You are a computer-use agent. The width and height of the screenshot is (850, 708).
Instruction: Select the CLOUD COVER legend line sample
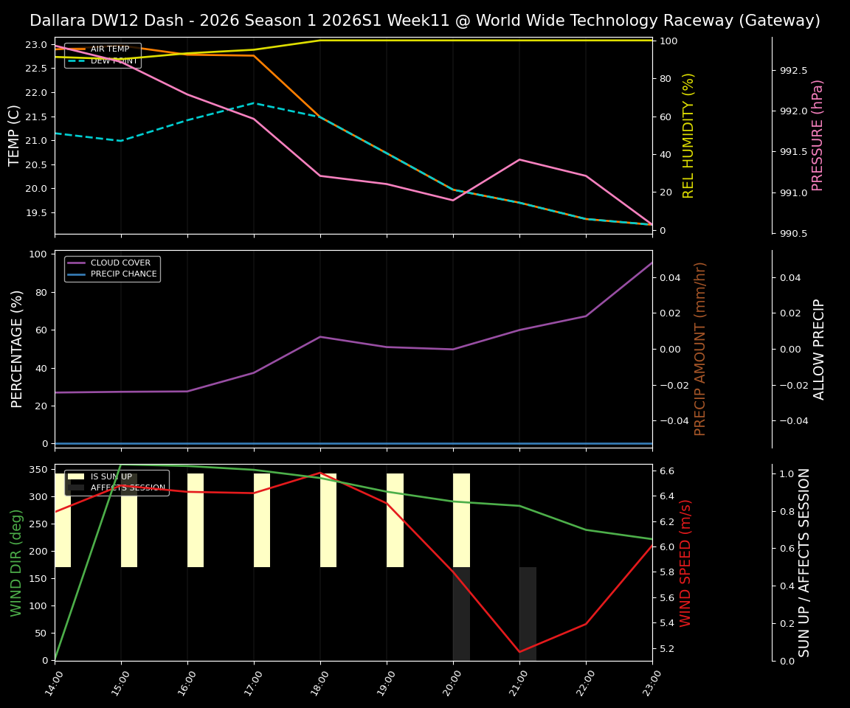coord(77,263)
